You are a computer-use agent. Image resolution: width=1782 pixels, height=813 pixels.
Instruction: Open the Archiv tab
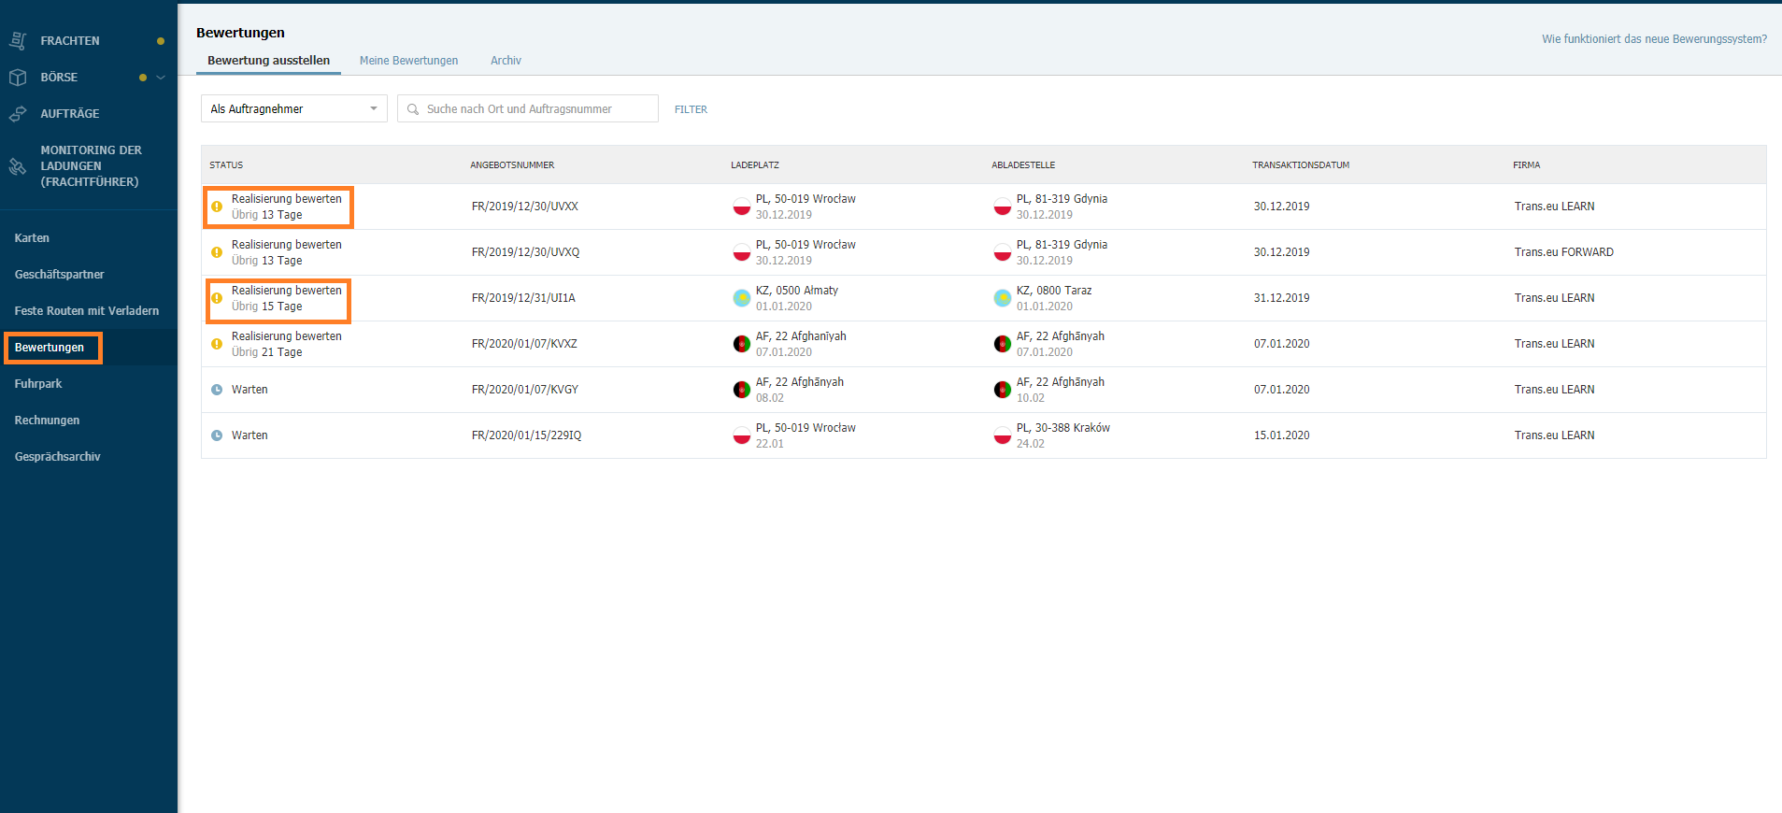click(x=506, y=61)
